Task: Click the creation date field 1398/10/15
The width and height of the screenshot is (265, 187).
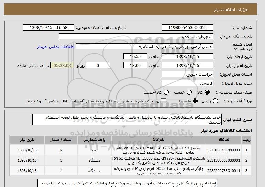Action: click(188, 56)
